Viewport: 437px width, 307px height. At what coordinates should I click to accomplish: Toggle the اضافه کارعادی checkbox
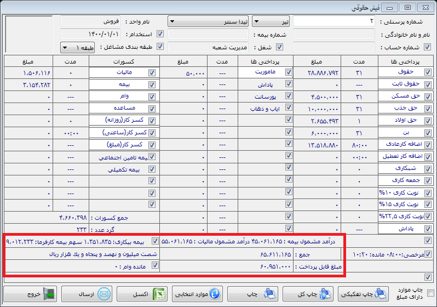pyautogui.click(x=428, y=145)
